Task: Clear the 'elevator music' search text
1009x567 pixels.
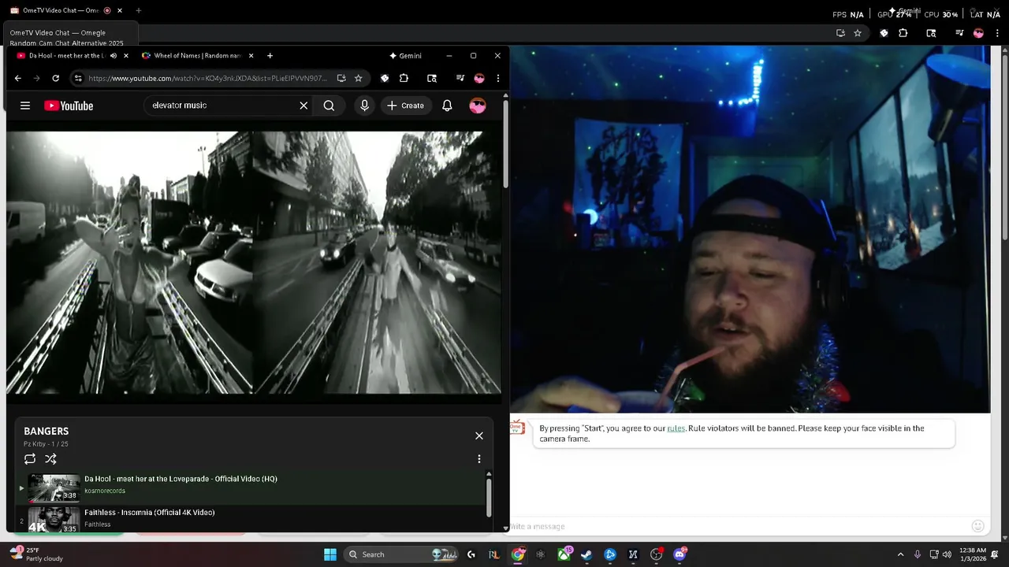Action: click(x=303, y=106)
